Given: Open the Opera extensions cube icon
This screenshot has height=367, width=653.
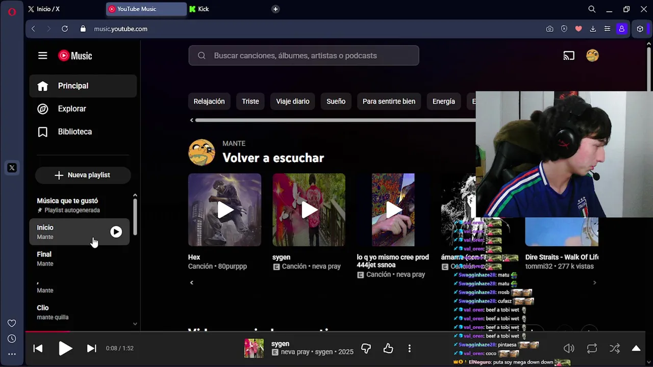Looking at the screenshot, I should point(640,29).
